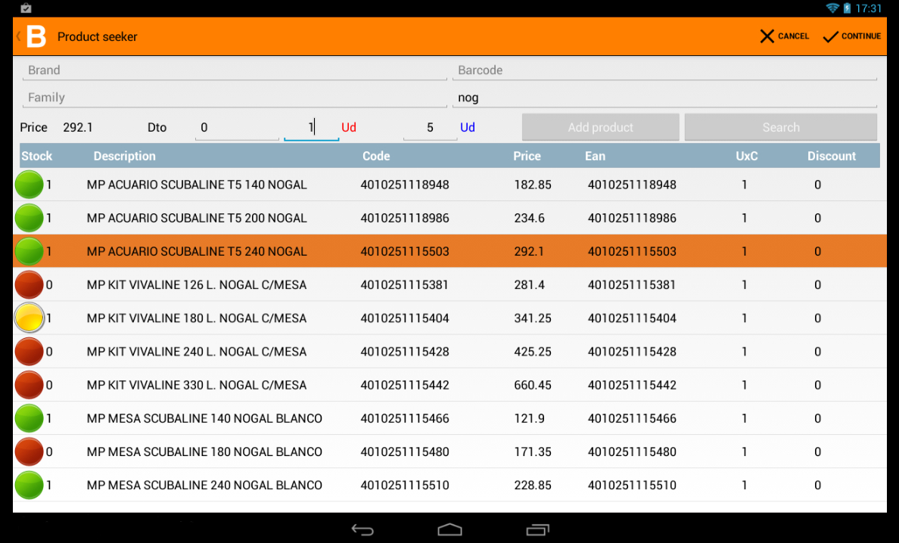
Task: Click the back chevron beside B logo
Action: point(18,36)
